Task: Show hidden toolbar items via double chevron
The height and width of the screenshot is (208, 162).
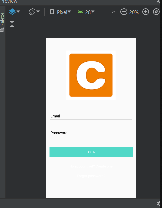Action: click(113, 12)
